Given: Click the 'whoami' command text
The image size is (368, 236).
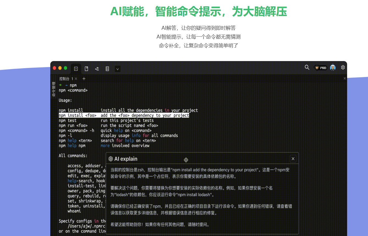Looking at the screenshot, I should tap(74, 211).
